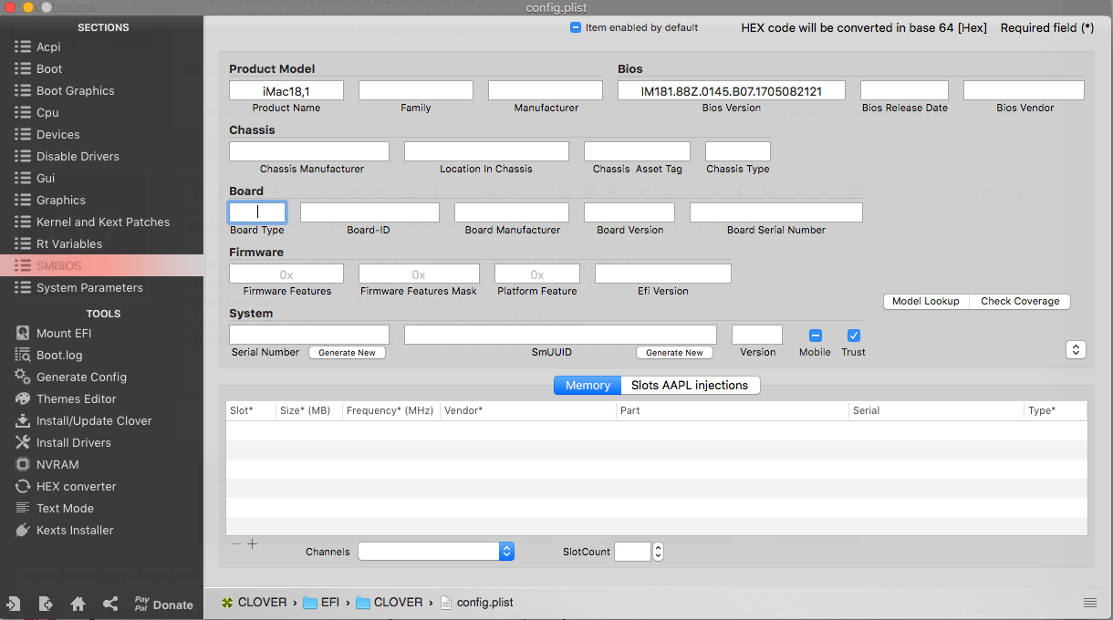Viewport: 1113px width, 620px height.
Task: Open the Themes Editor palette icon
Action: [23, 399]
